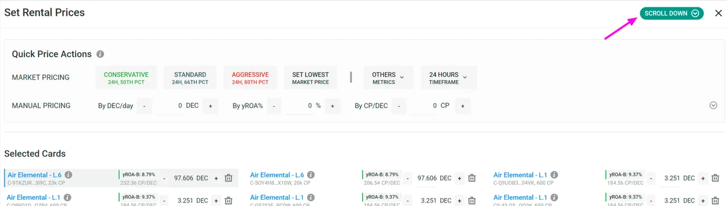Screen dimensions: 727x206
Task: Expand the Quick Price Actions chevron
Action: pos(714,105)
